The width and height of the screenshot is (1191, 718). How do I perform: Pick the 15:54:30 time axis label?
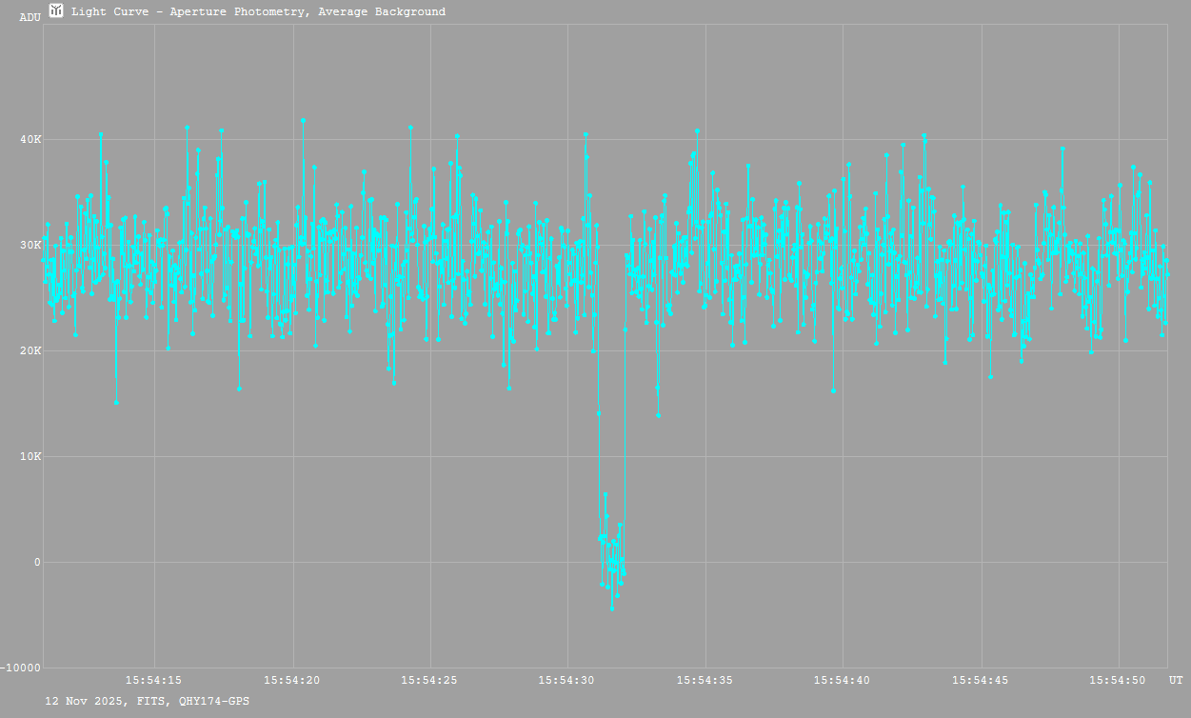[x=567, y=680]
